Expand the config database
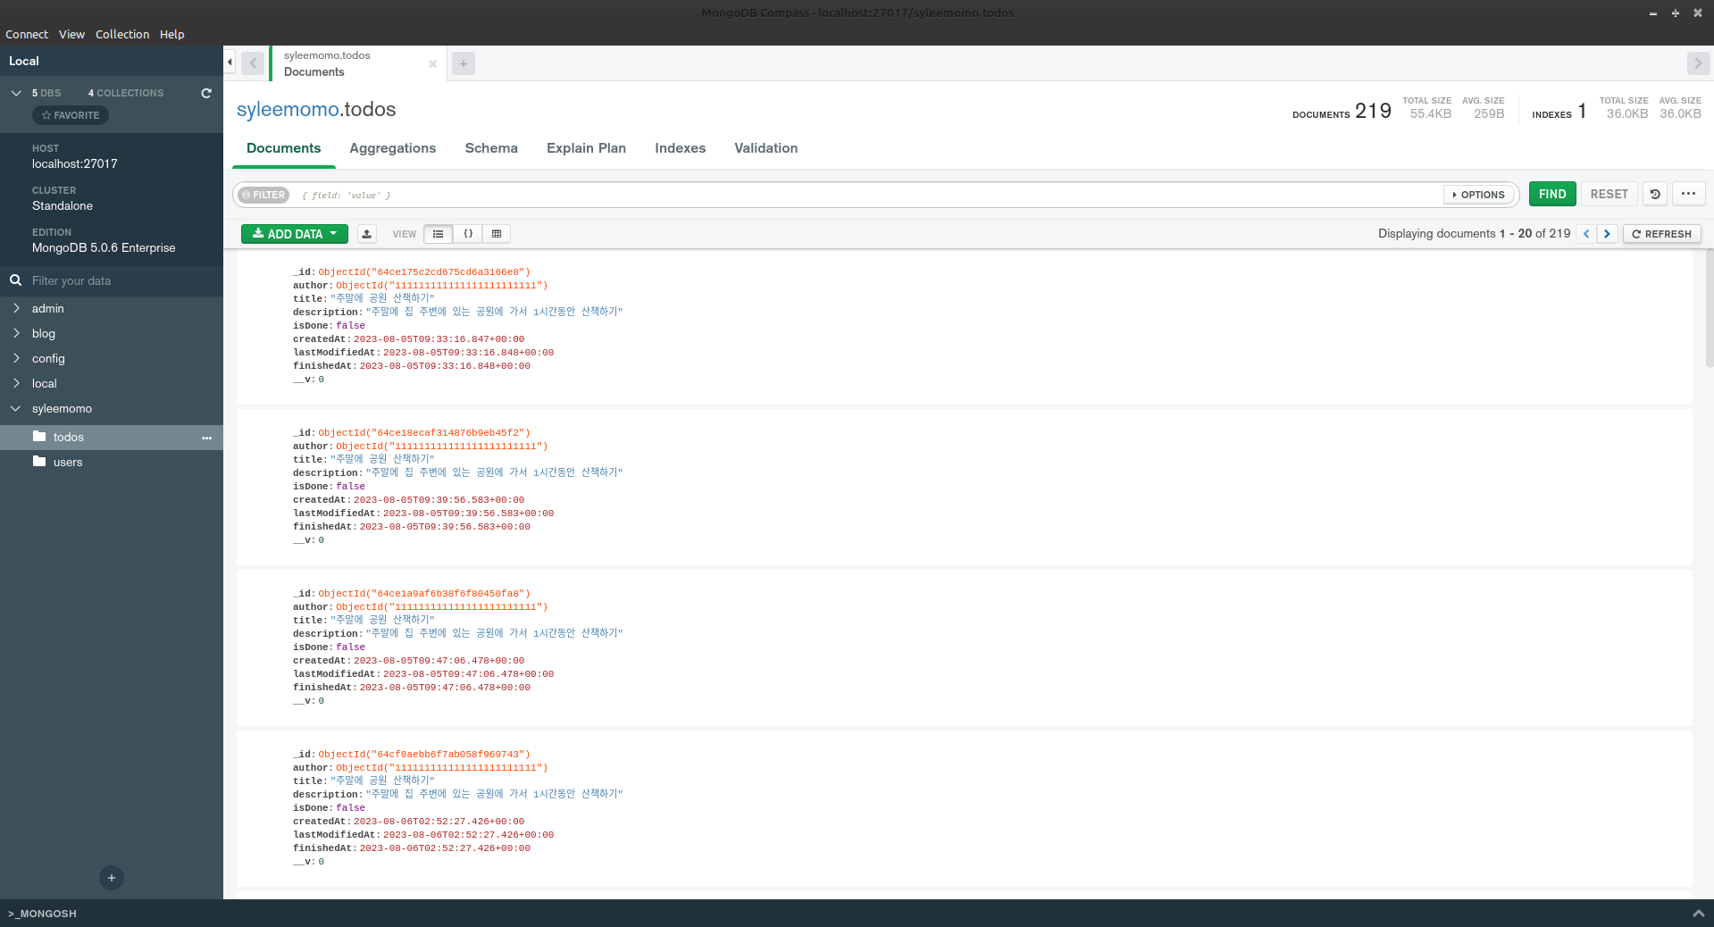The image size is (1714, 927). (16, 358)
